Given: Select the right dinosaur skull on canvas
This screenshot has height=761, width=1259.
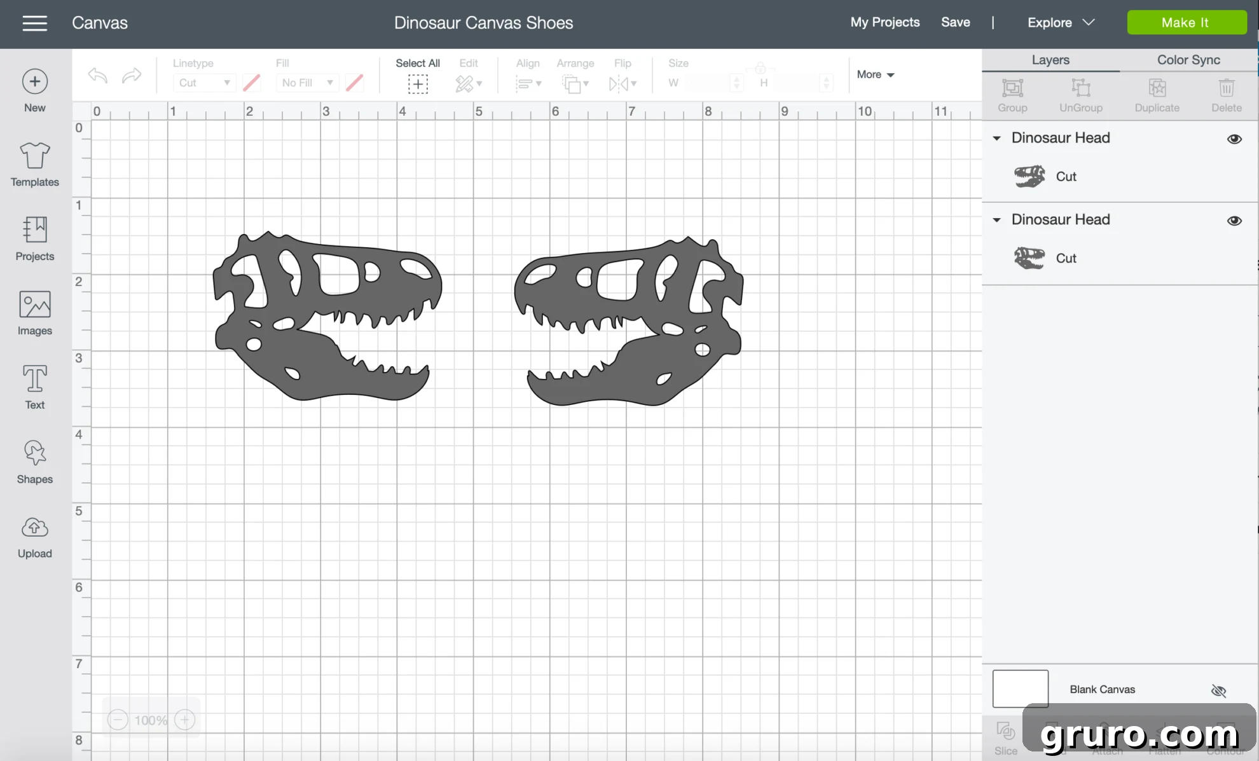Looking at the screenshot, I should coord(628,322).
